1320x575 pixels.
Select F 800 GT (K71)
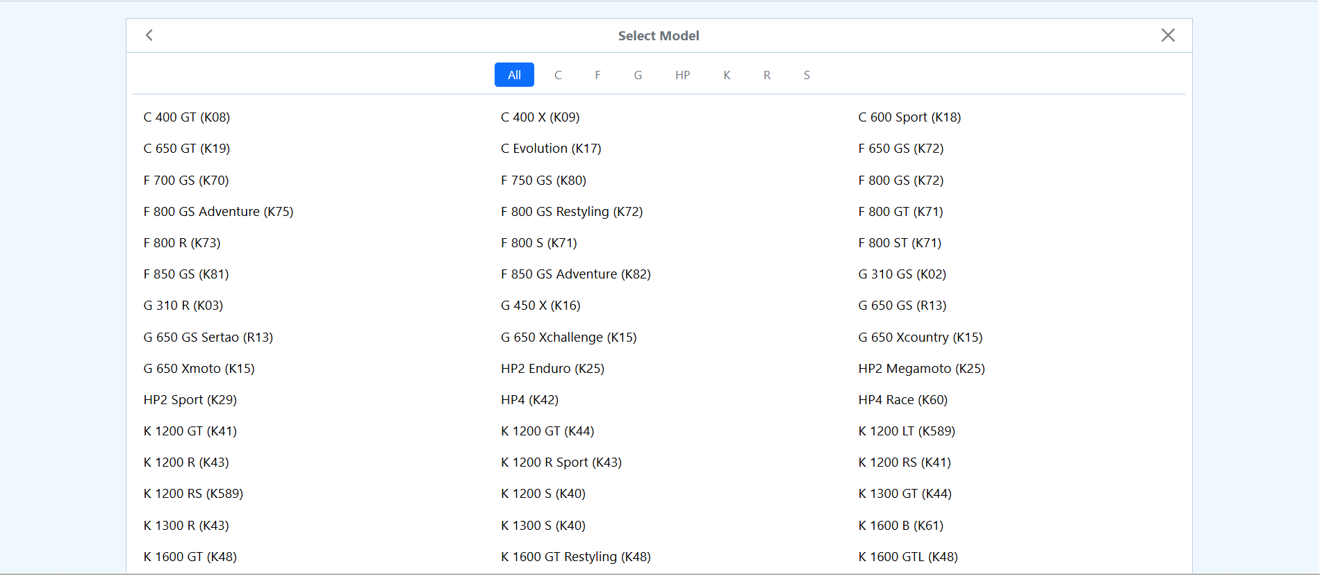901,212
